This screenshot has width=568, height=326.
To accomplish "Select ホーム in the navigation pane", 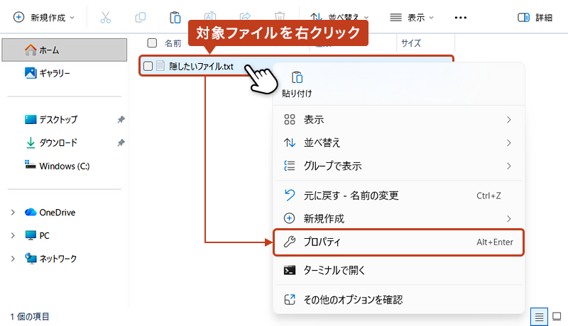I will (x=65, y=50).
